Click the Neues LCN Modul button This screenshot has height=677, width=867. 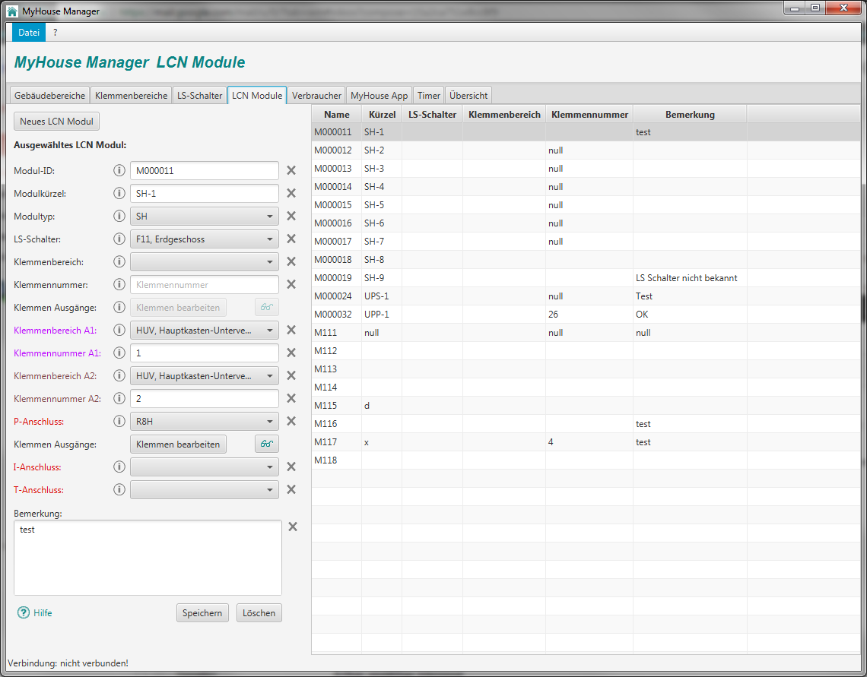[57, 122]
